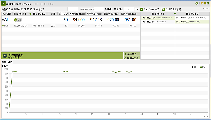The height and width of the screenshot is (120, 211).
Task: Select 192.168.0.2 (SM-S928N) in End Point 2 list
Action: coord(192,22)
